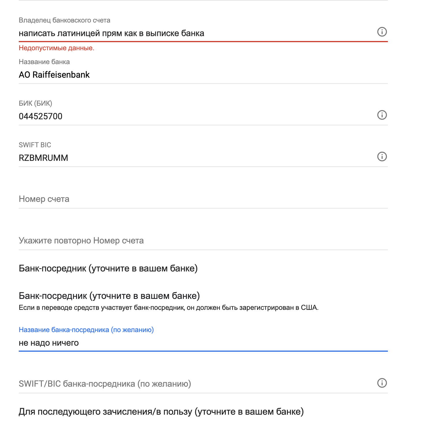Click info icon beside account holder field
Screen dimensions: 432x432
[382, 32]
